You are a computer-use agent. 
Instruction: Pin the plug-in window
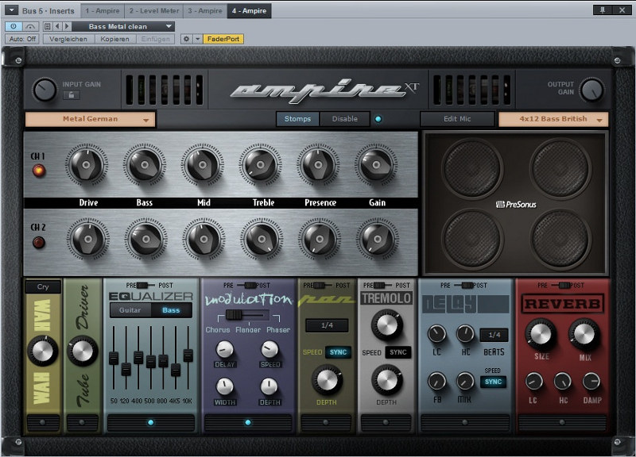click(603, 10)
